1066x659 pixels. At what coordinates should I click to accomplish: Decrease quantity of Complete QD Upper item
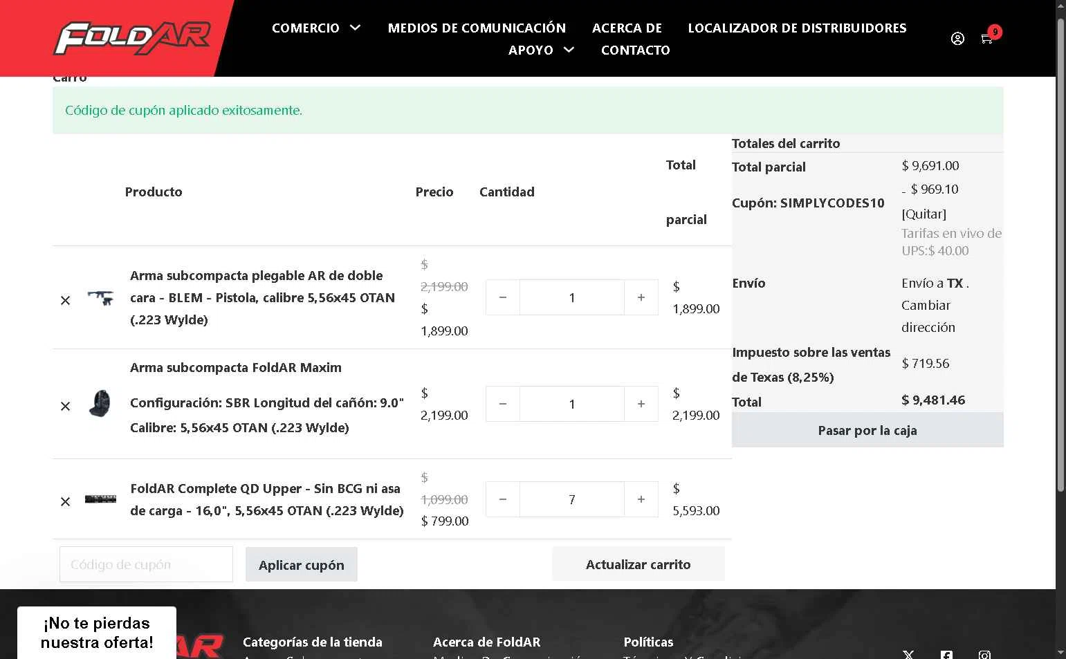[503, 499]
